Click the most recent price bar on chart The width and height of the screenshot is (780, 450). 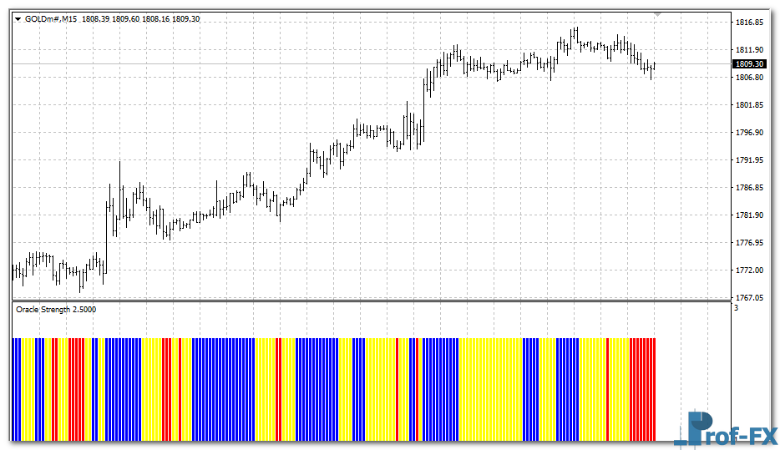click(x=655, y=66)
